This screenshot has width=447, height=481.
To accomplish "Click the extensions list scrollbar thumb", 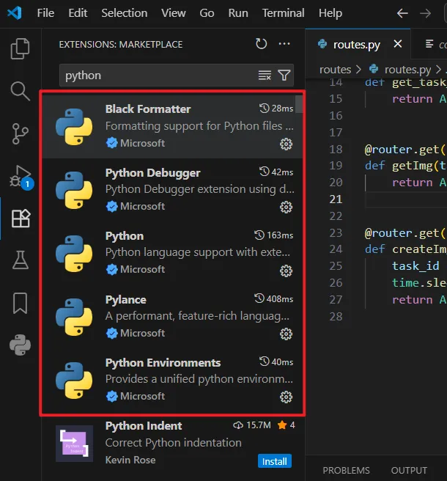I will point(299,104).
